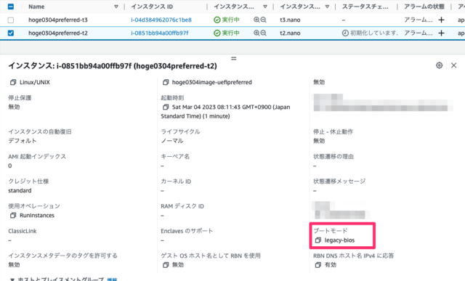Select the アラームの状態 column header
465x281 pixels.
point(424,7)
